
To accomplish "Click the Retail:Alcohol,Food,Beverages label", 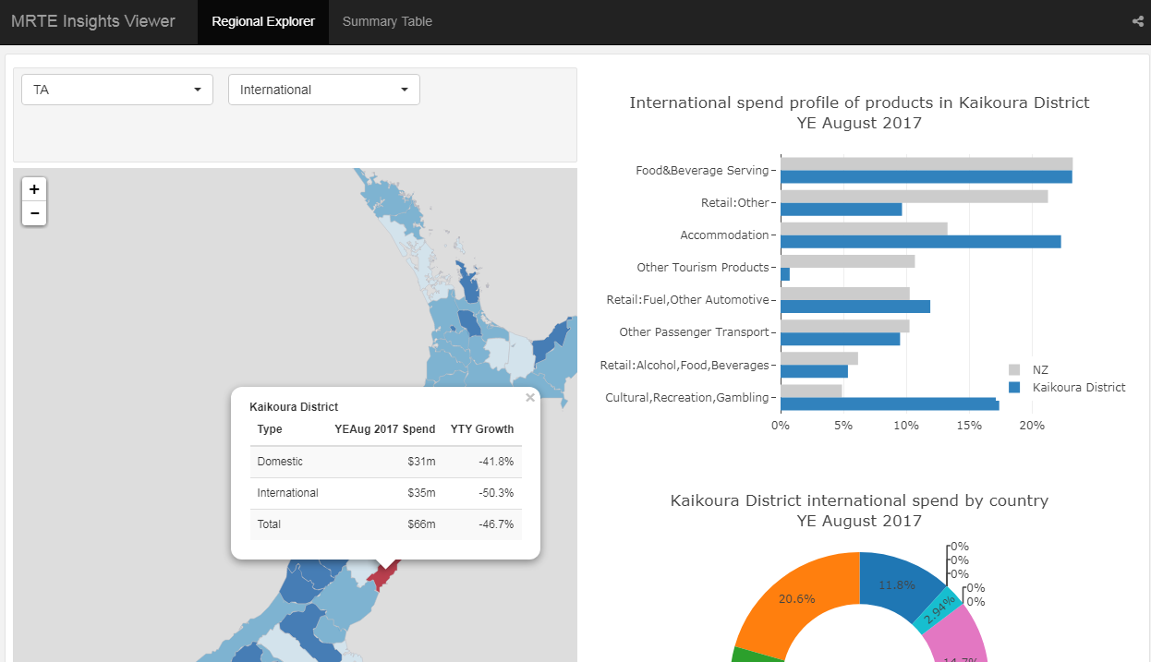I will (x=685, y=366).
